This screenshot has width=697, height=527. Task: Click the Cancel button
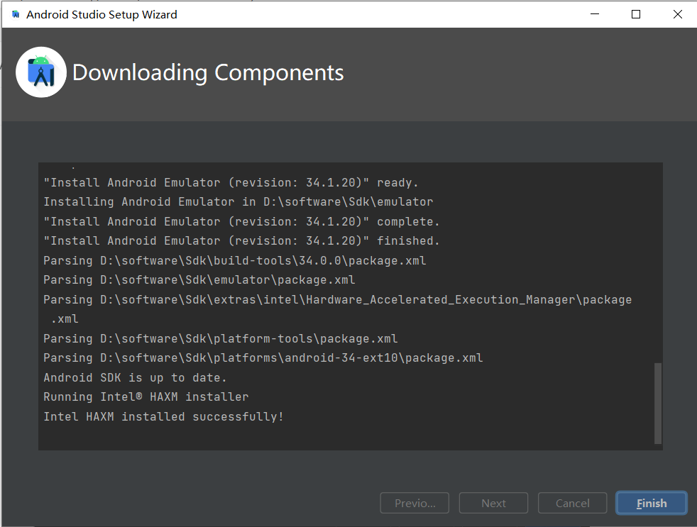click(572, 503)
